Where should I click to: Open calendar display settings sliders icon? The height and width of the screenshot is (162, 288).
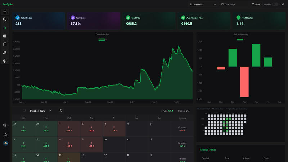pyautogui.click(x=61, y=111)
